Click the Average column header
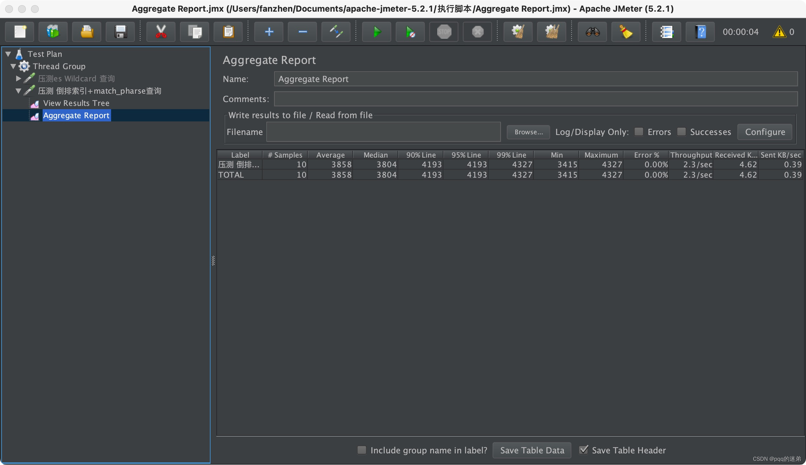806x465 pixels. click(330, 155)
